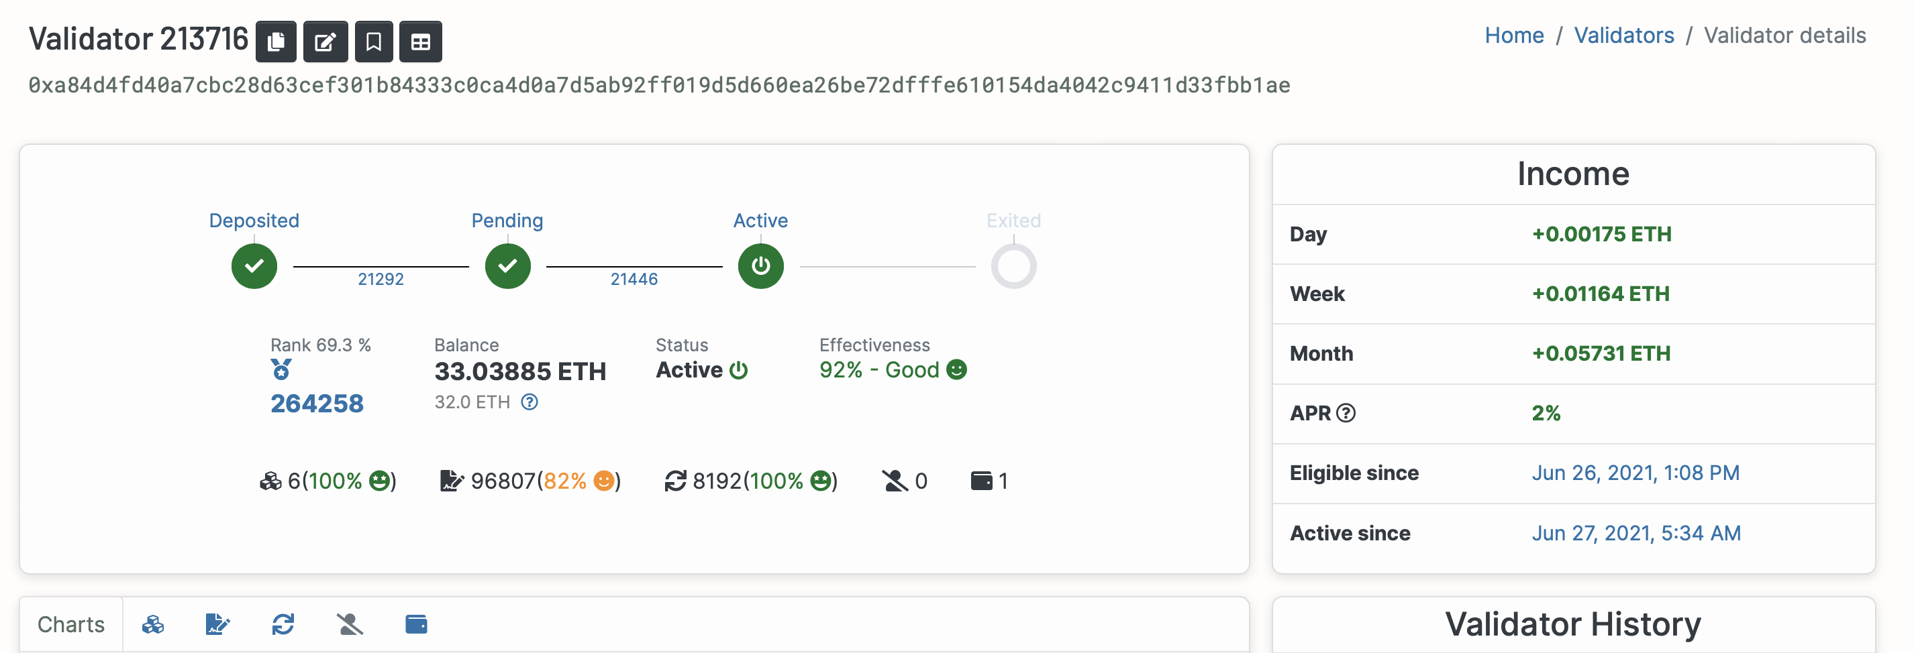Click the rank number 264258
1914x653 pixels.
coord(317,404)
